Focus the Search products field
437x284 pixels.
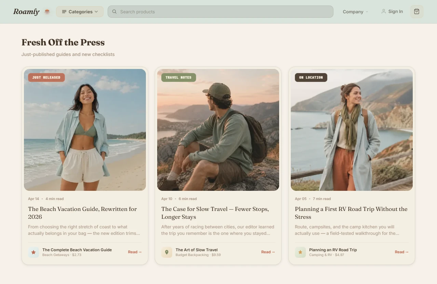(x=220, y=12)
